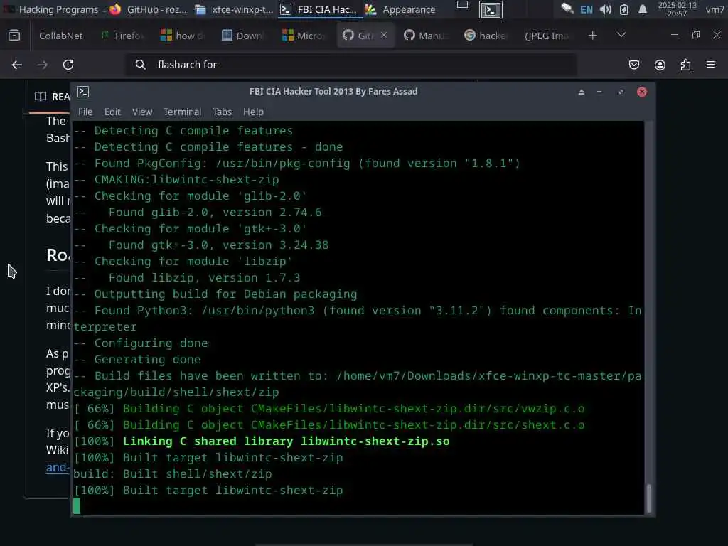The width and height of the screenshot is (728, 546).
Task: Click the search magnifier in URL bar
Action: (140, 65)
